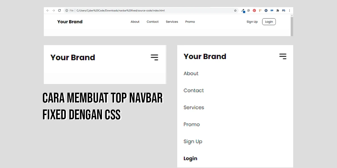This screenshot has width=337, height=168.
Task: Go back using the browser back arrow
Action: (47, 10)
